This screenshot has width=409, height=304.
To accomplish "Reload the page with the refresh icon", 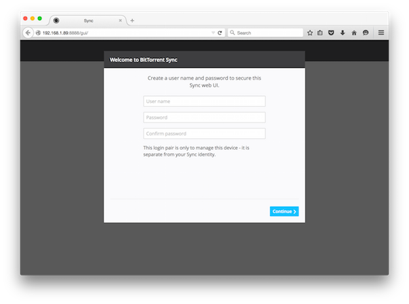I will tap(220, 32).
